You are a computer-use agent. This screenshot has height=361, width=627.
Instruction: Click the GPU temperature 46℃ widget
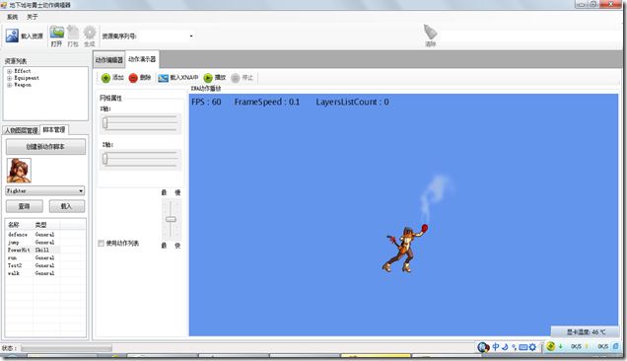(586, 331)
